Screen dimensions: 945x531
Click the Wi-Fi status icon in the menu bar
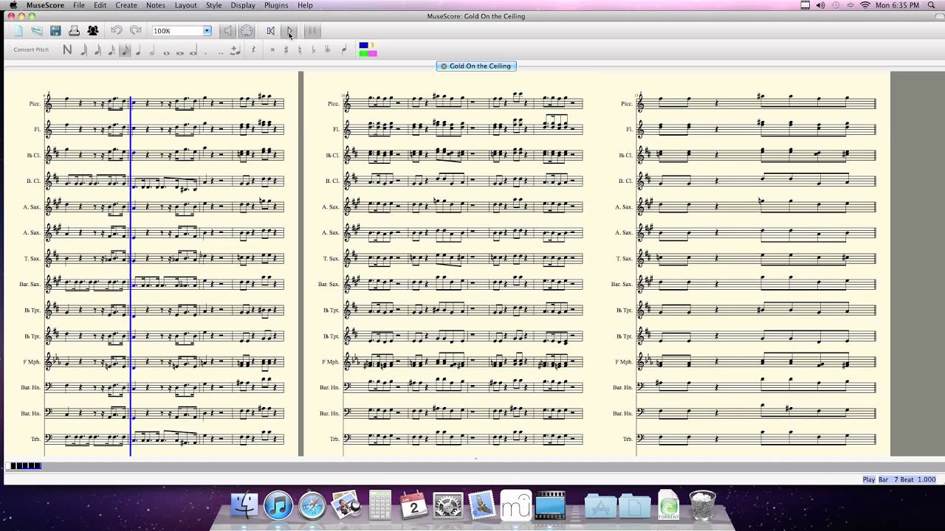coord(865,5)
